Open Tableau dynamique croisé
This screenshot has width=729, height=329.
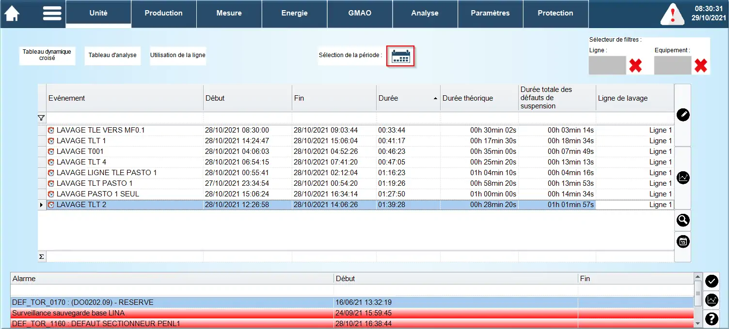tap(47, 55)
